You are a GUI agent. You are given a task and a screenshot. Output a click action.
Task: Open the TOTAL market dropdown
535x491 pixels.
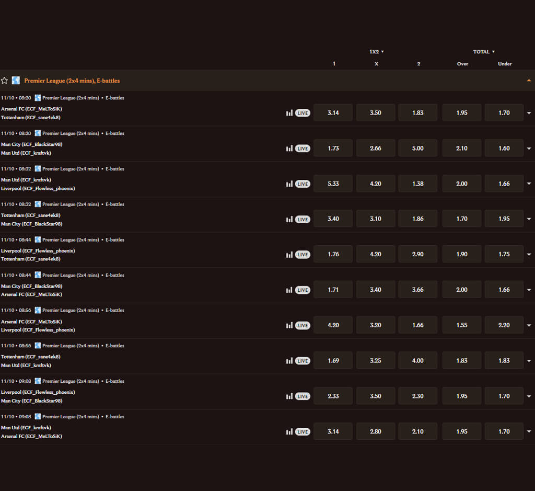tap(483, 52)
